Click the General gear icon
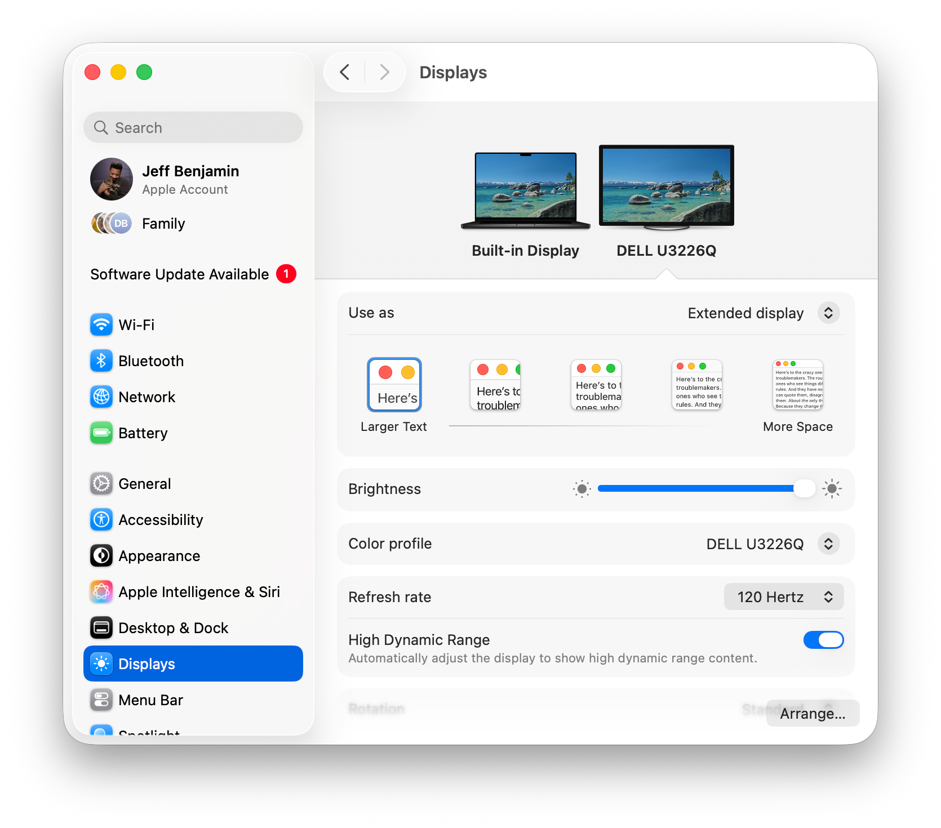 pyautogui.click(x=101, y=484)
